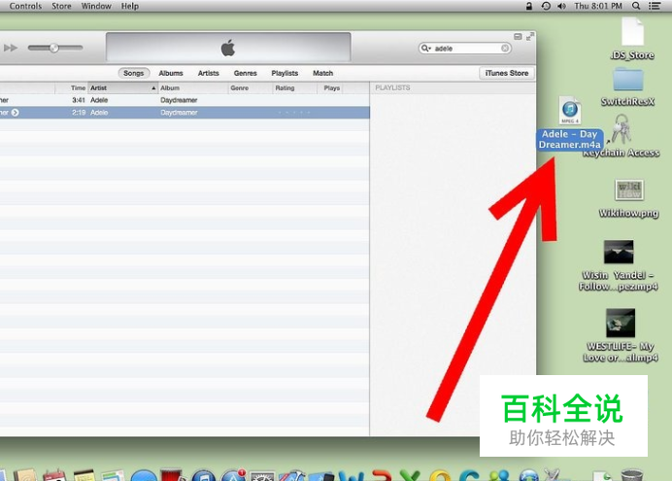
Task: Open the Controls menu
Action: click(x=25, y=6)
